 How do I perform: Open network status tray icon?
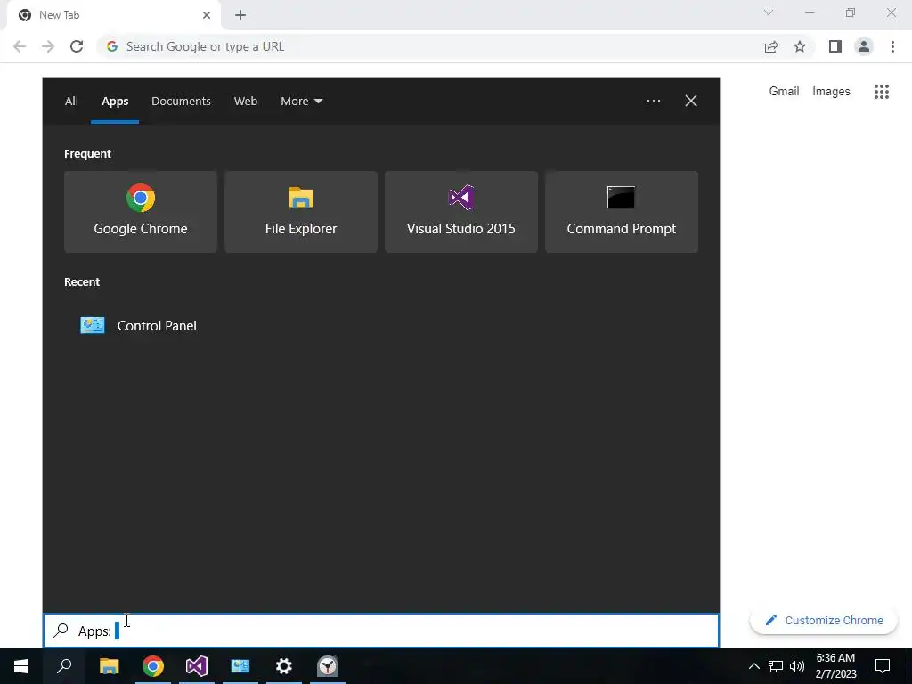click(x=776, y=666)
